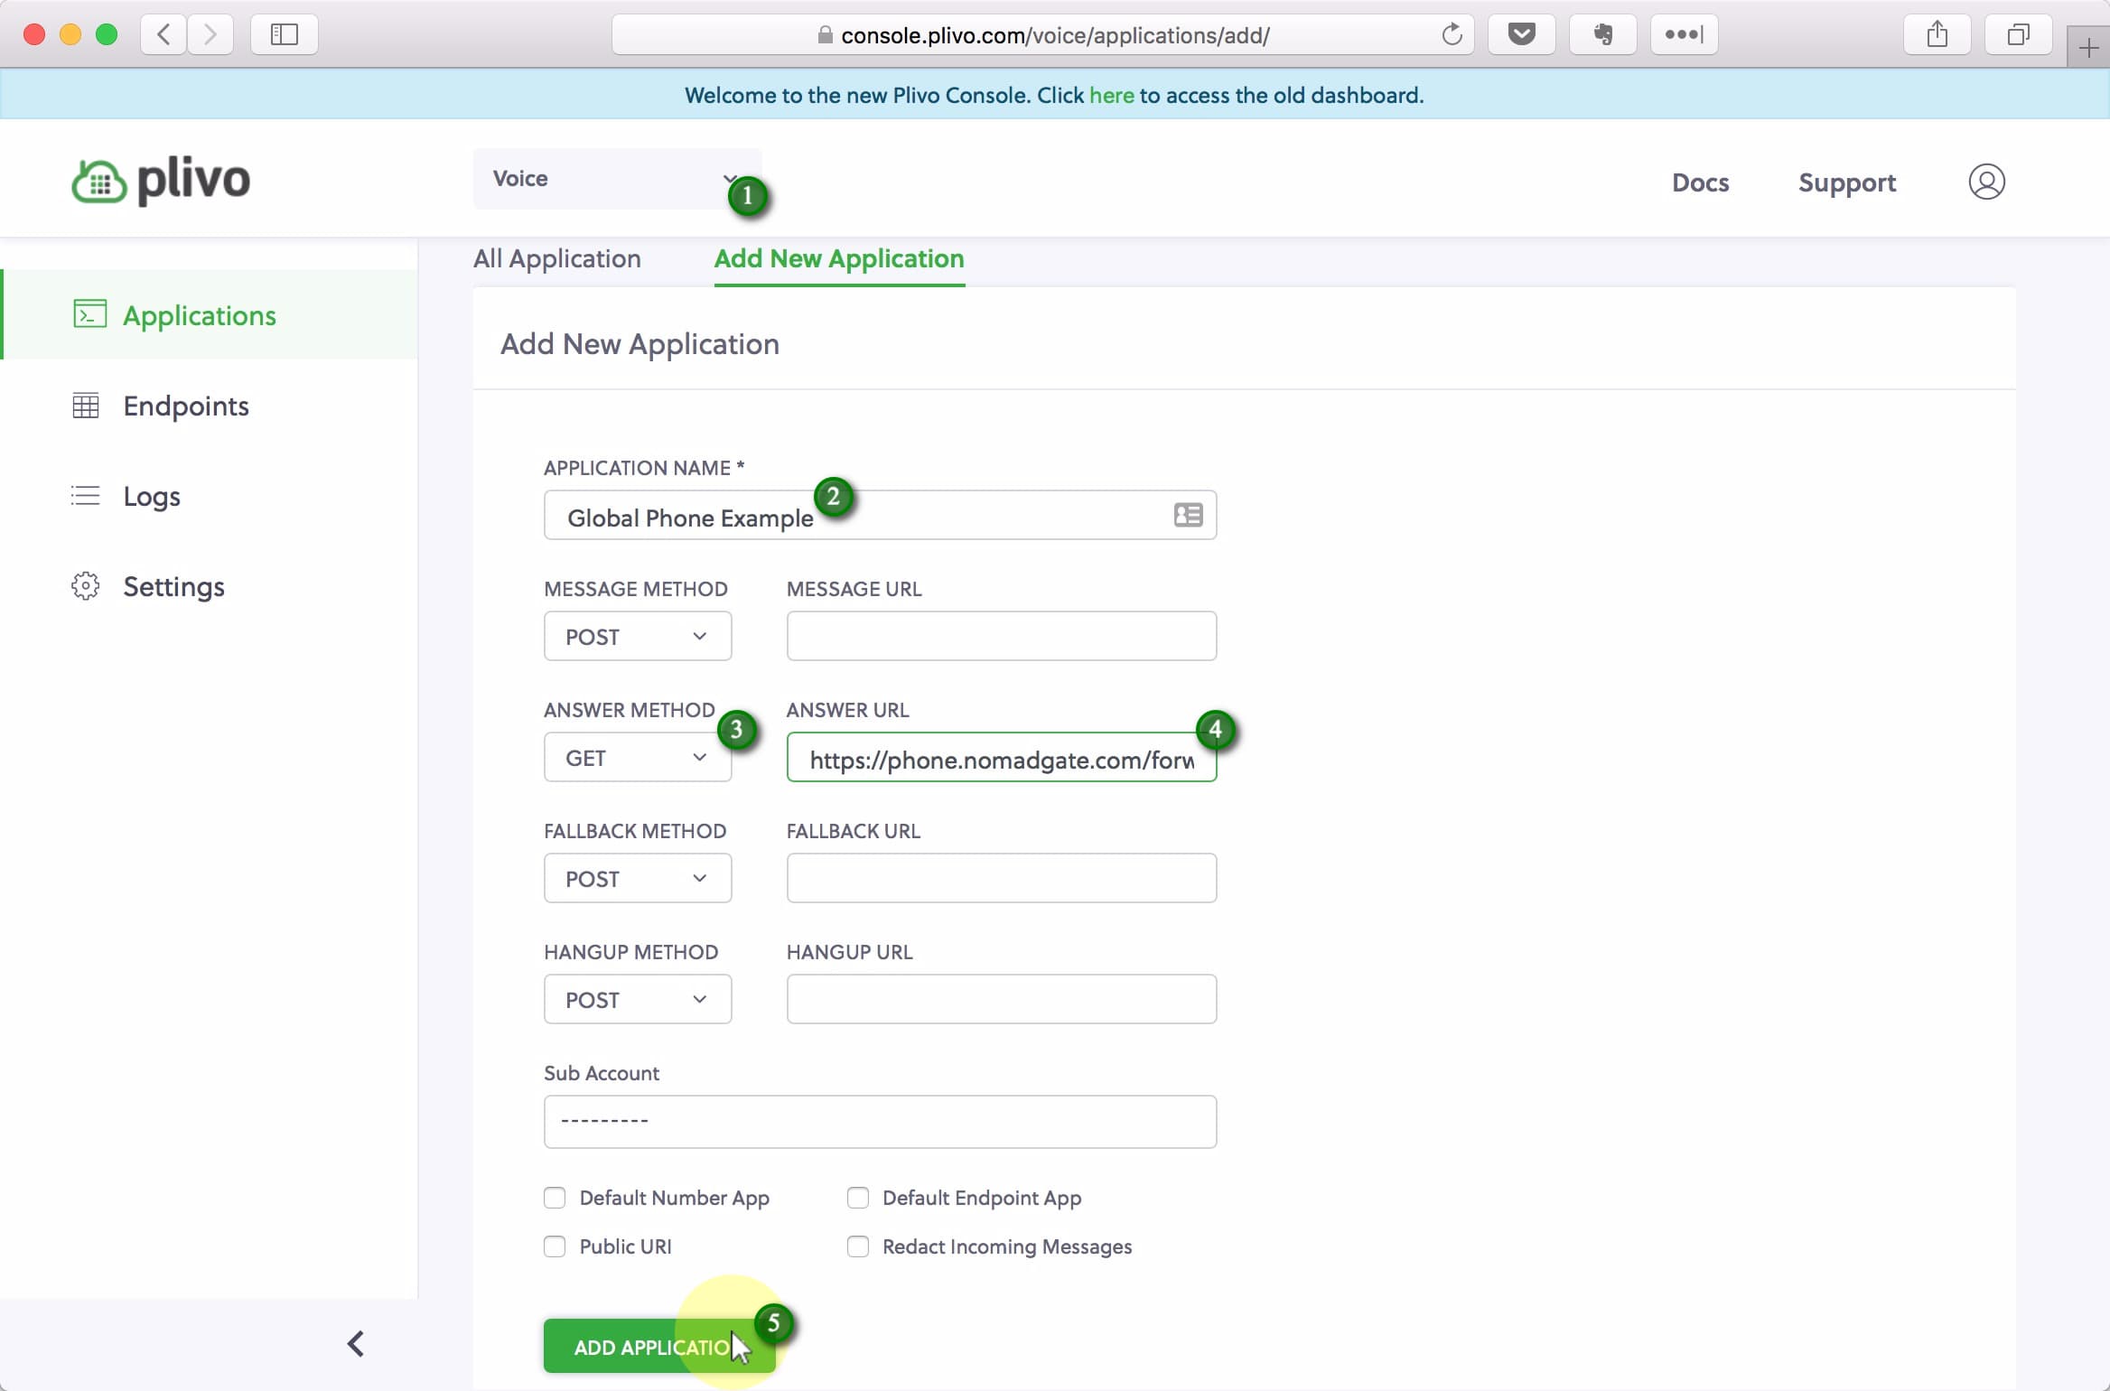Image resolution: width=2110 pixels, height=1391 pixels.
Task: Click the 'here' old dashboard link
Action: click(1111, 95)
